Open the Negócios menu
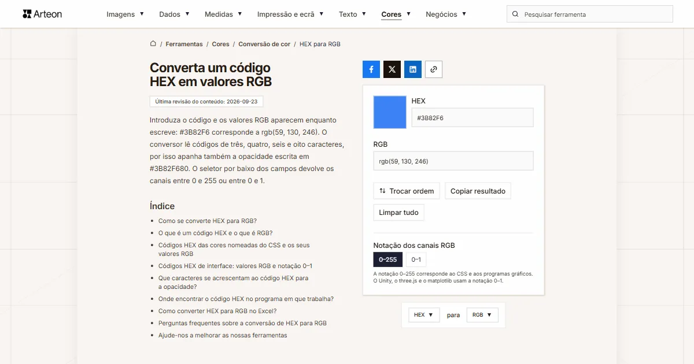This screenshot has height=364, width=694. [x=446, y=14]
